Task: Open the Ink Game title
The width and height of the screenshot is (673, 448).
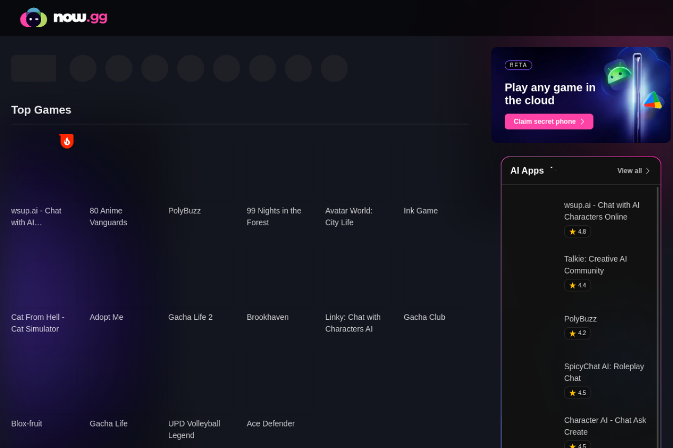Action: point(421,211)
